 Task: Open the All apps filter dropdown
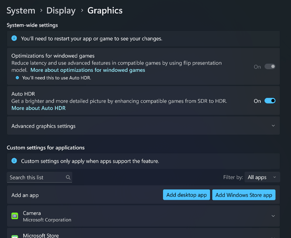[x=262, y=177]
